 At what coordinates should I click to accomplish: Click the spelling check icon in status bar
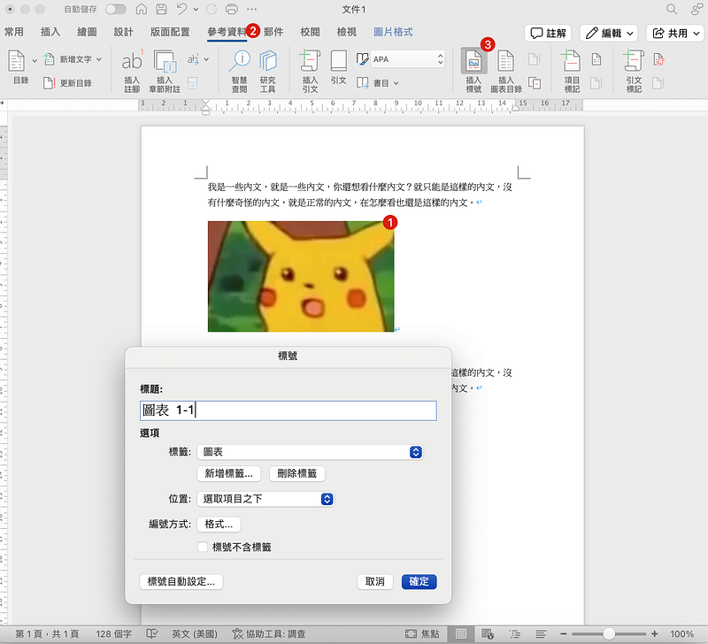tap(152, 633)
